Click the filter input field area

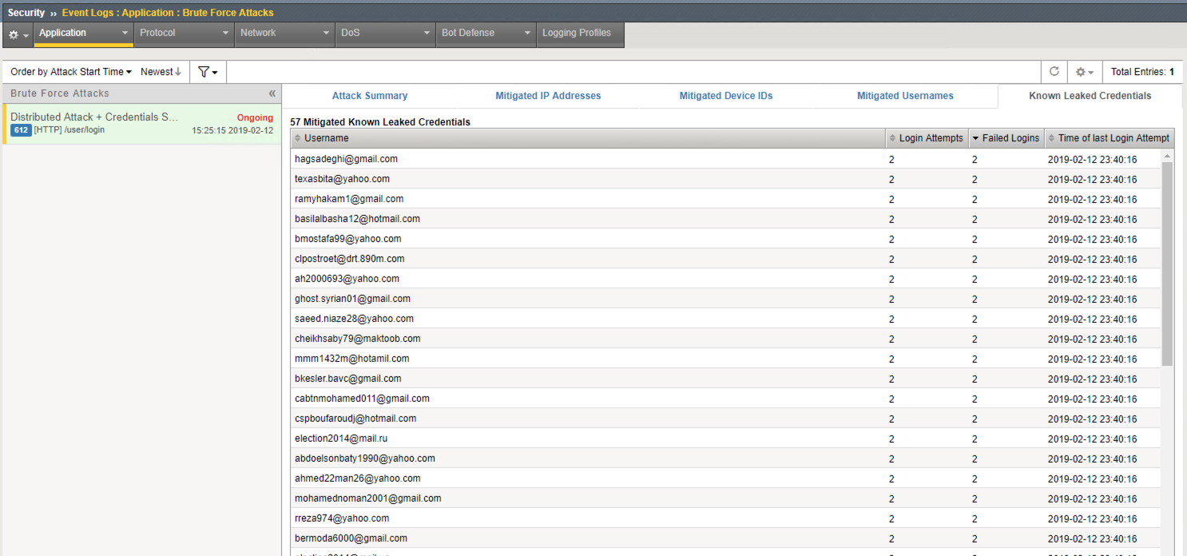click(635, 72)
